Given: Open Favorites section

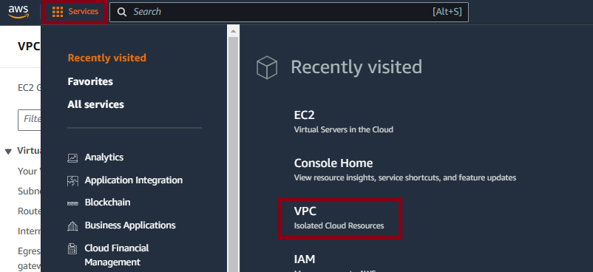Looking at the screenshot, I should (90, 81).
